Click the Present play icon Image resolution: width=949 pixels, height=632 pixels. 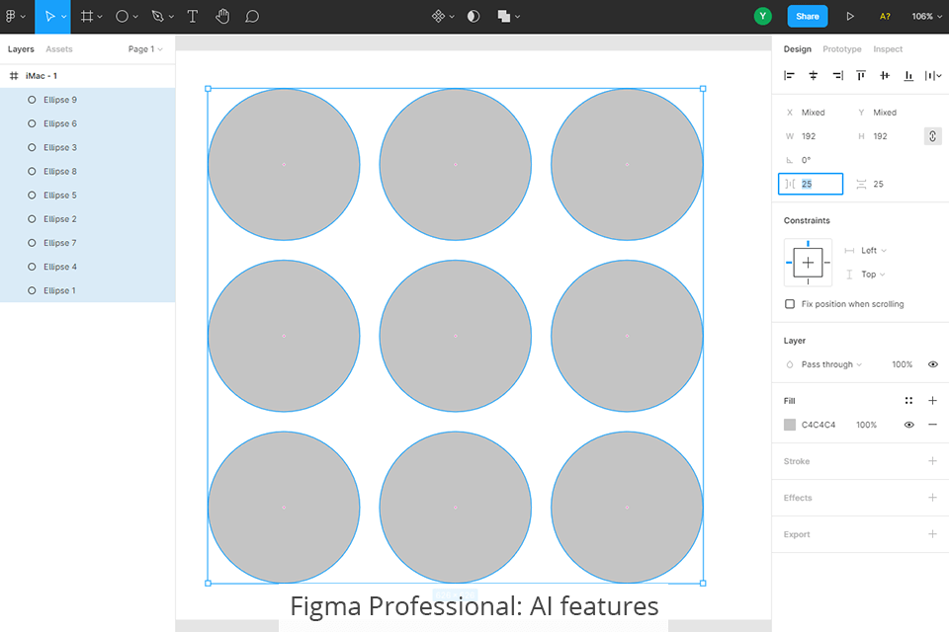click(850, 17)
